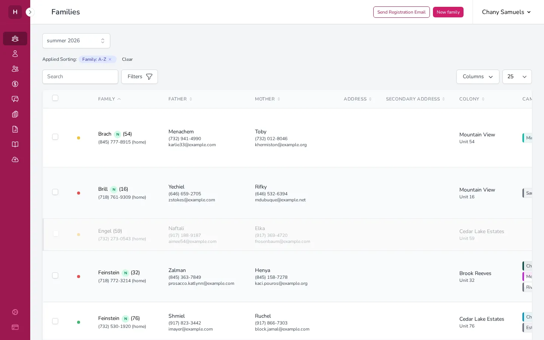544x340 pixels.
Task: Click the red status dot for Brill
Action: point(79,193)
